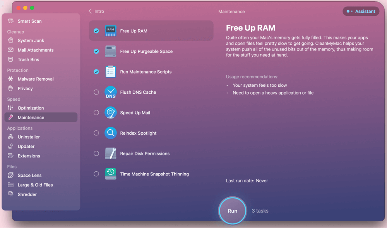Open the Assistant panel
The image size is (387, 228).
(361, 11)
